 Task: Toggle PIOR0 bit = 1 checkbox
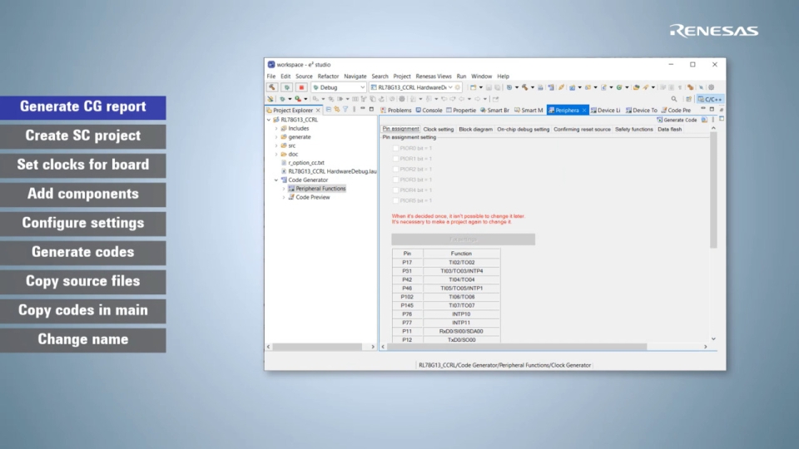(395, 148)
